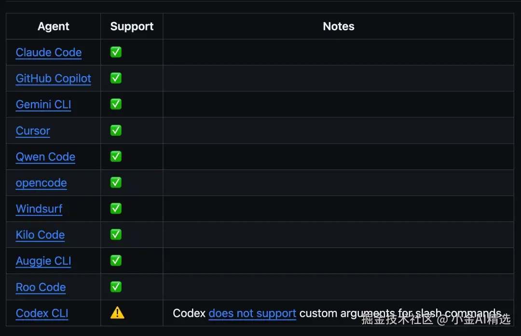The height and width of the screenshot is (336, 521).
Task: Open the Kilo Code link
Action: [x=40, y=235]
